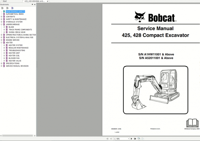The image size is (200, 141).
Task: Expand the HEATER UNIT bookmark
Action: pyautogui.click(x=4, y=53)
